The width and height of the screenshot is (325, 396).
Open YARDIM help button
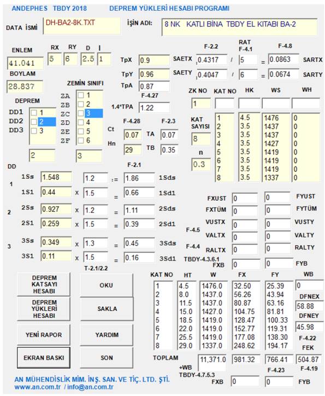tap(107, 335)
